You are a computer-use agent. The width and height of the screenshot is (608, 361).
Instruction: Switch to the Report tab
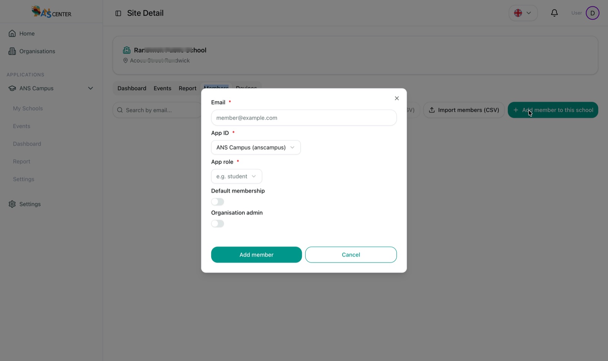pos(187,88)
